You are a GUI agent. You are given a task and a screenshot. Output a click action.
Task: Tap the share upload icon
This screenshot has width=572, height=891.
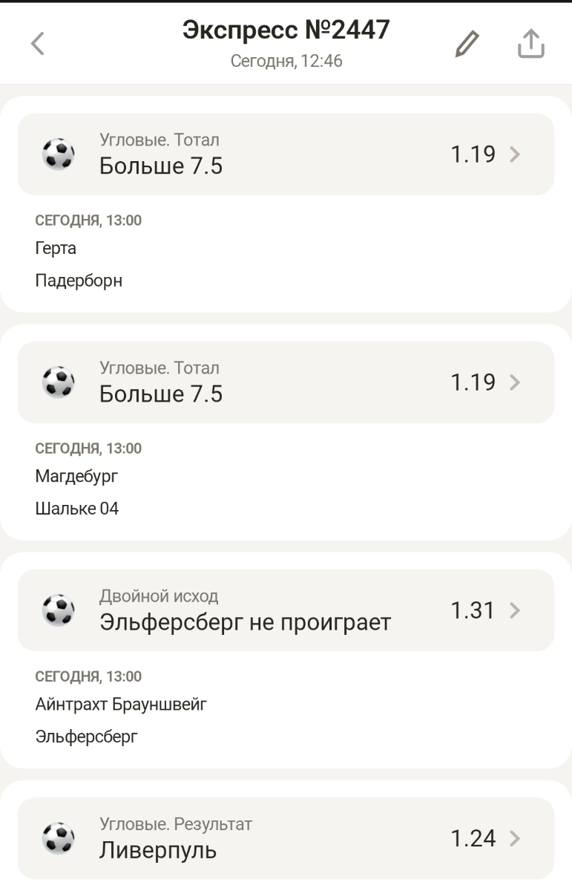(x=530, y=45)
